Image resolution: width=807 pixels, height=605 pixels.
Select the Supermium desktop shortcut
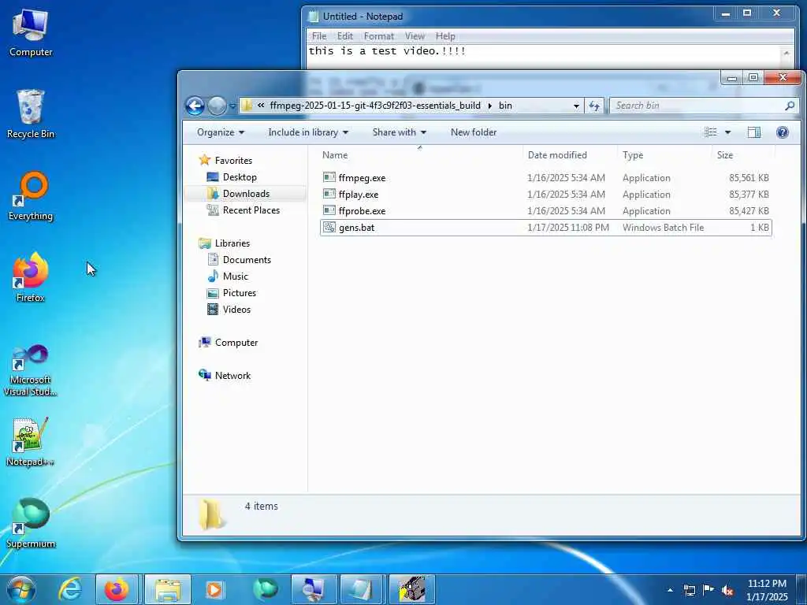31,523
